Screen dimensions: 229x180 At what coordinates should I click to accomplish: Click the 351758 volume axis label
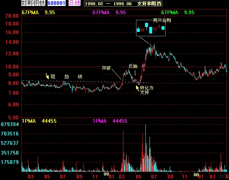tap(10, 153)
